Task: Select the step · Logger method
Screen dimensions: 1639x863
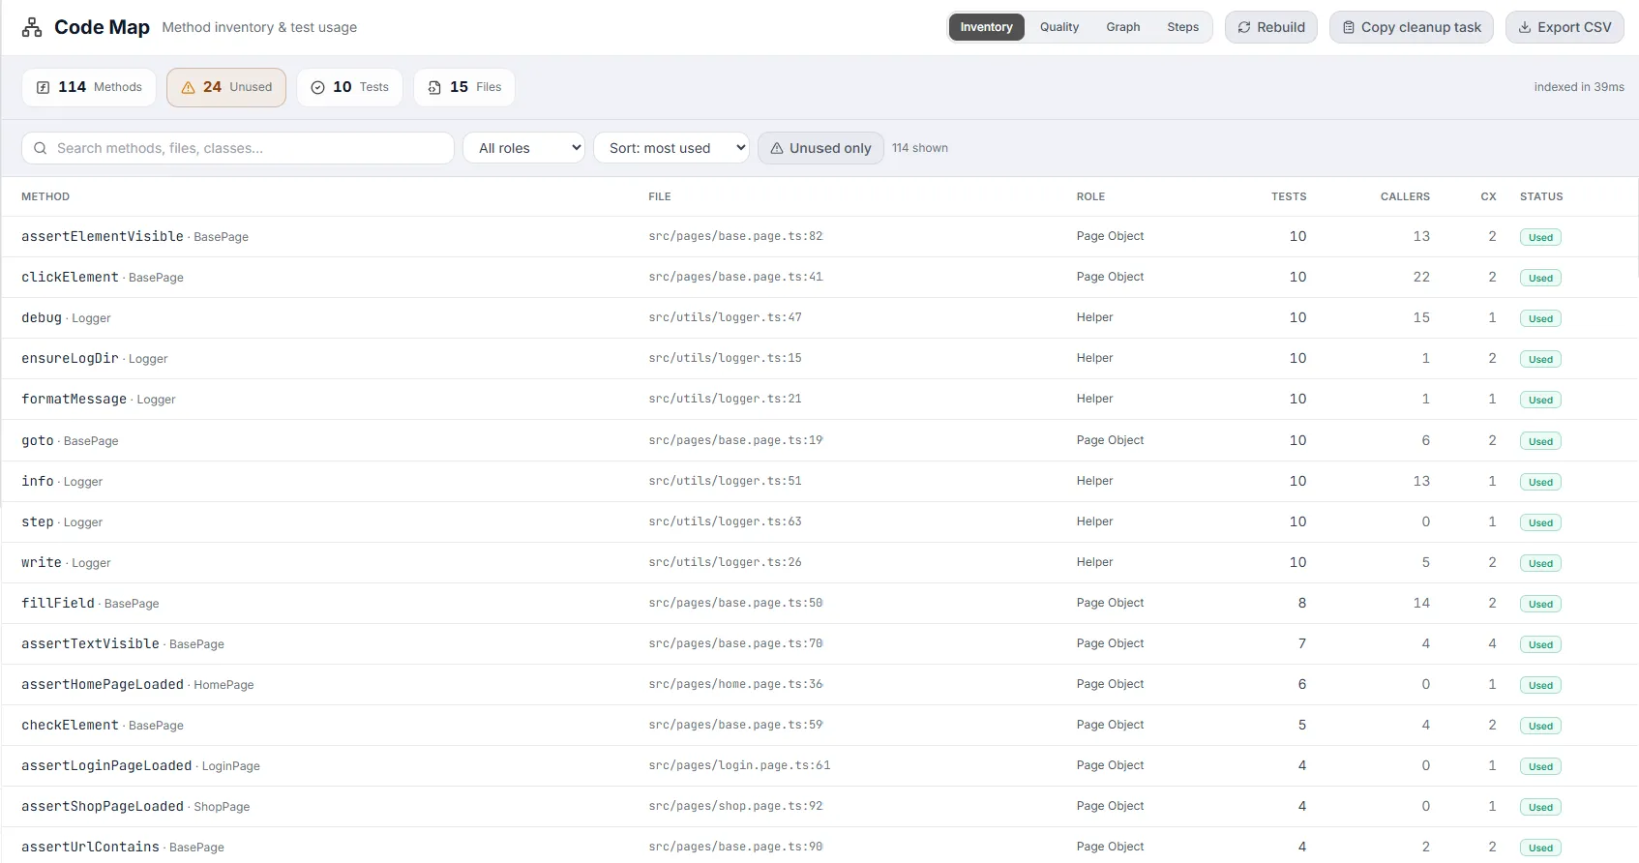Action: (62, 521)
